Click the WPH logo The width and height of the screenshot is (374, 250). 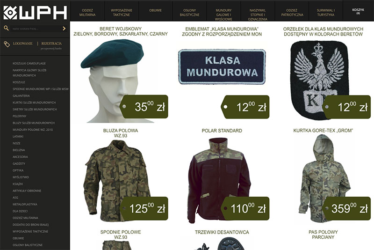coord(35,13)
